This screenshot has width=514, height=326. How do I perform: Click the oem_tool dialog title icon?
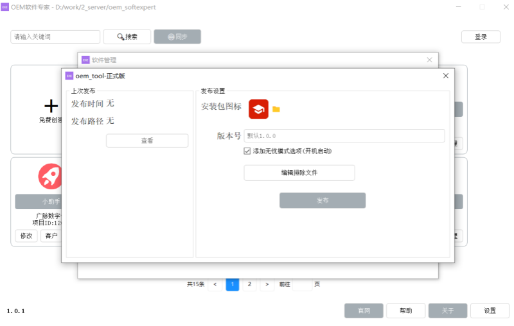69,76
